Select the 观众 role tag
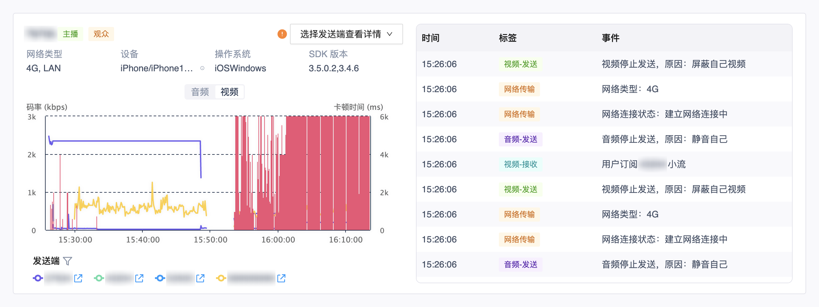This screenshot has width=819, height=307. click(101, 34)
